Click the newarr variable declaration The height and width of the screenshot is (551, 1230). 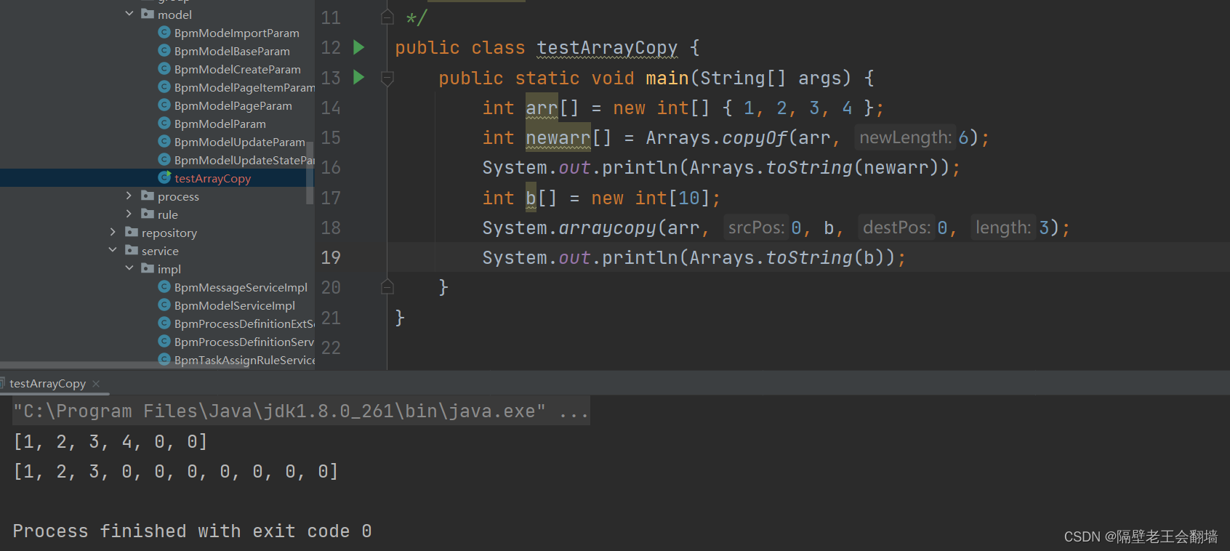558,138
